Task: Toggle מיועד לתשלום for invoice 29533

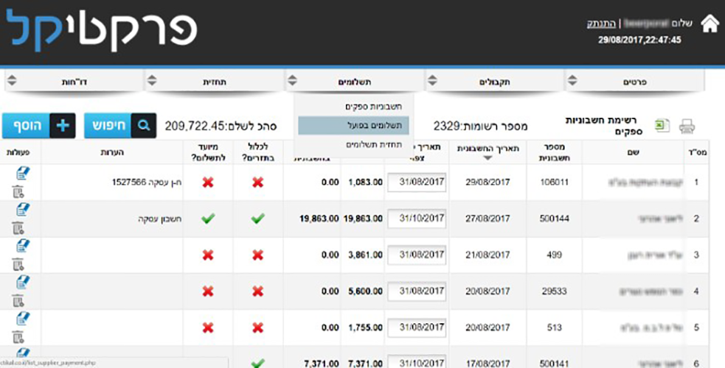Action: click(x=208, y=291)
